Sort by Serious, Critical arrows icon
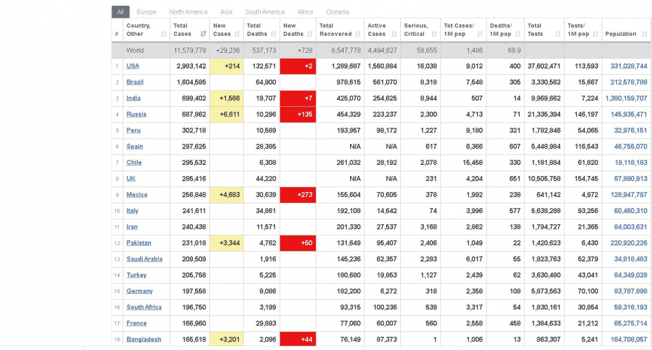This screenshot has height=350, width=652. click(x=434, y=34)
